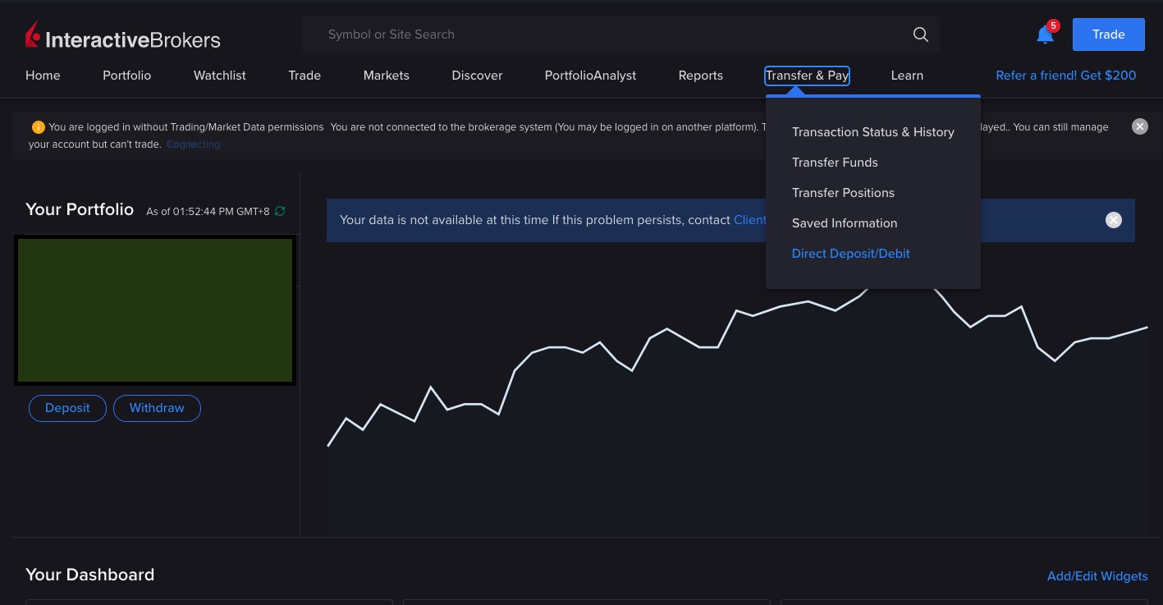Open Transfer Positions menu entry
This screenshot has width=1163, height=605.
point(843,193)
